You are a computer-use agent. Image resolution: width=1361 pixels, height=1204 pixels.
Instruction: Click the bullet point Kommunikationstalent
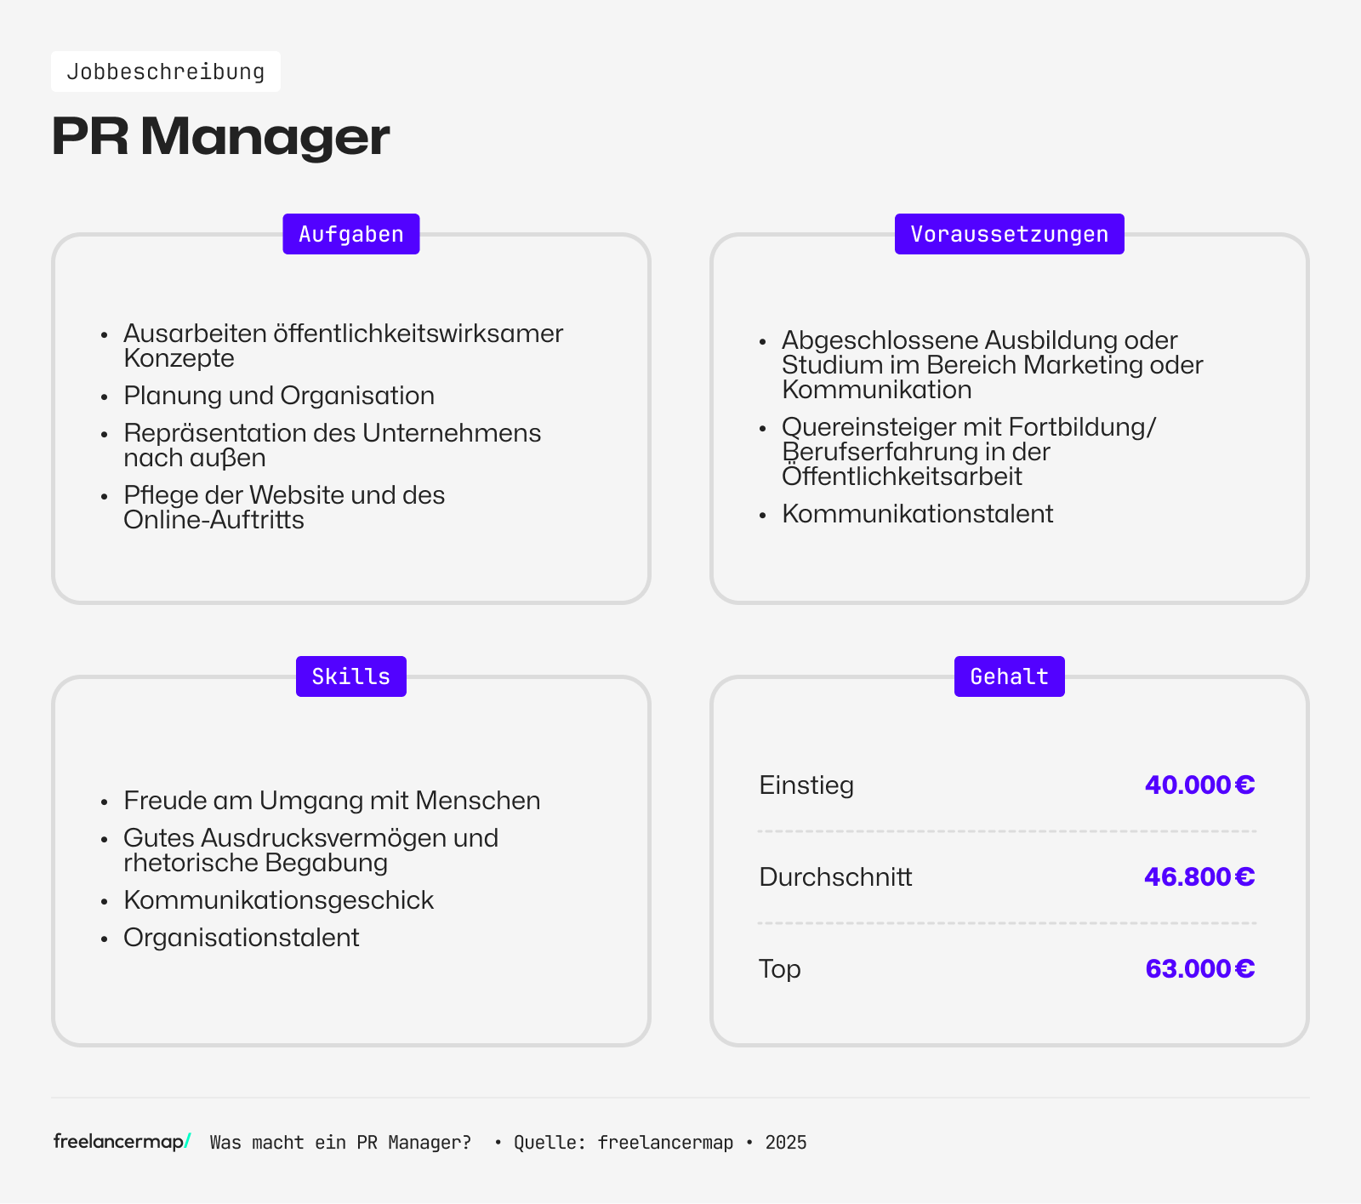918,513
